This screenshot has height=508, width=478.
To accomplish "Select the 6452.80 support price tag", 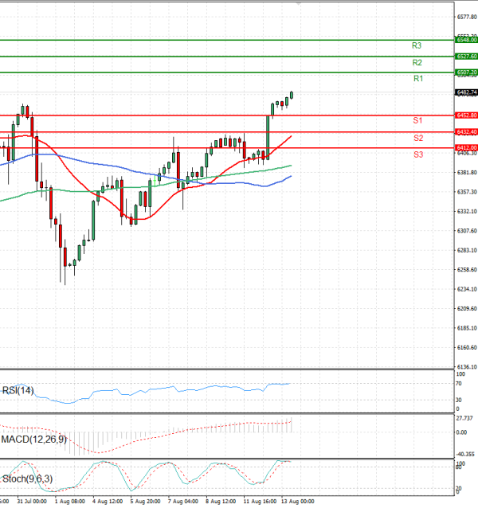I will coord(466,115).
